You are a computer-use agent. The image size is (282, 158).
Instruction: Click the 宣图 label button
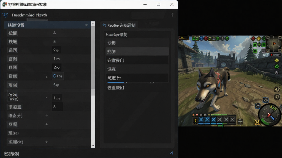click(x=13, y=76)
